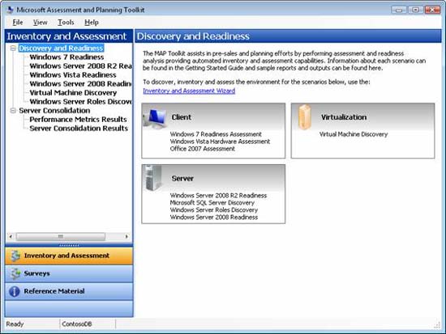Screen dimensions: 446x334
Task: Click the tree scrollbar right arrow
Action: click(127, 236)
